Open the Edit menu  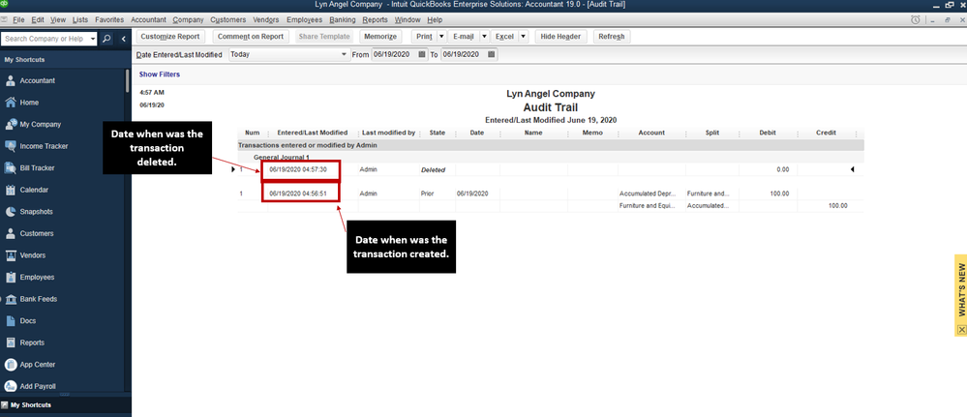click(x=38, y=20)
